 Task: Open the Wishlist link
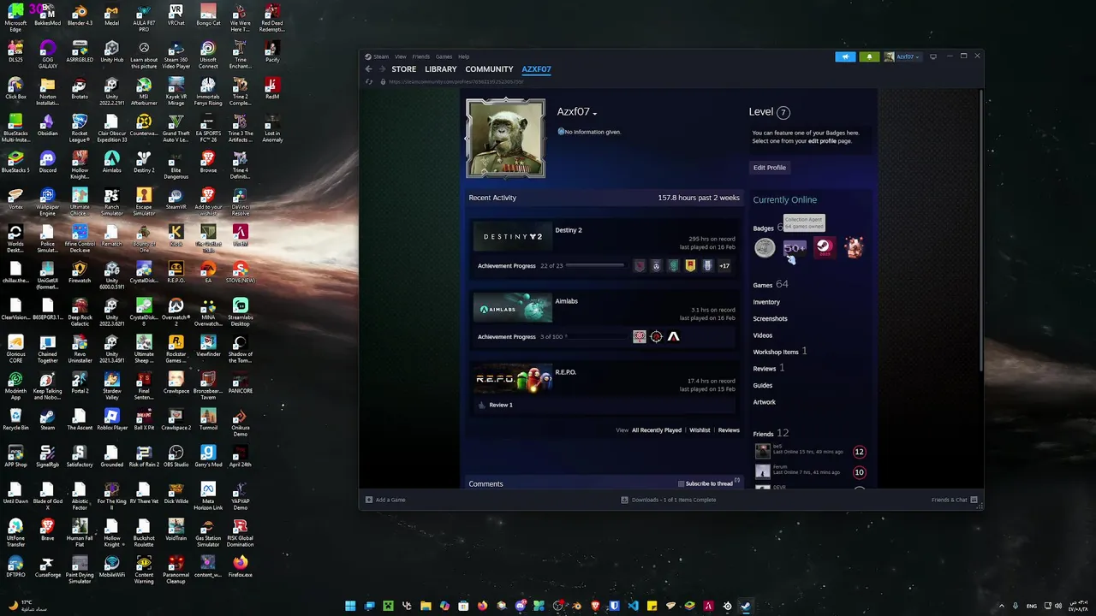pyautogui.click(x=700, y=430)
